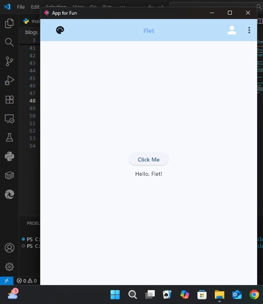The width and height of the screenshot is (263, 304).
Task: Open Google Chrome from the taskbar
Action: pos(254,294)
